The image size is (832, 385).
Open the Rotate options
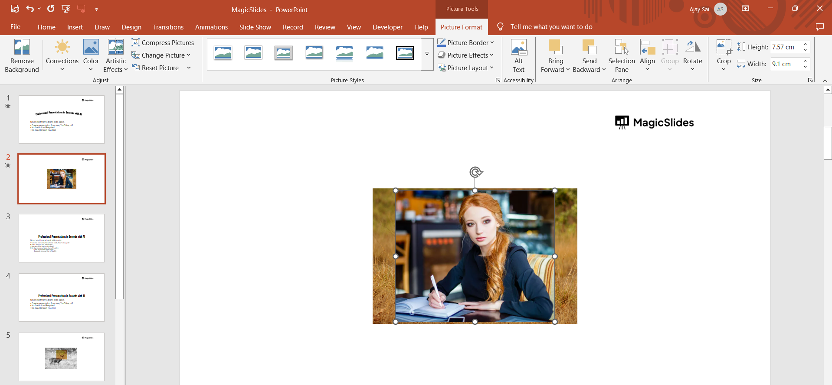click(x=692, y=56)
